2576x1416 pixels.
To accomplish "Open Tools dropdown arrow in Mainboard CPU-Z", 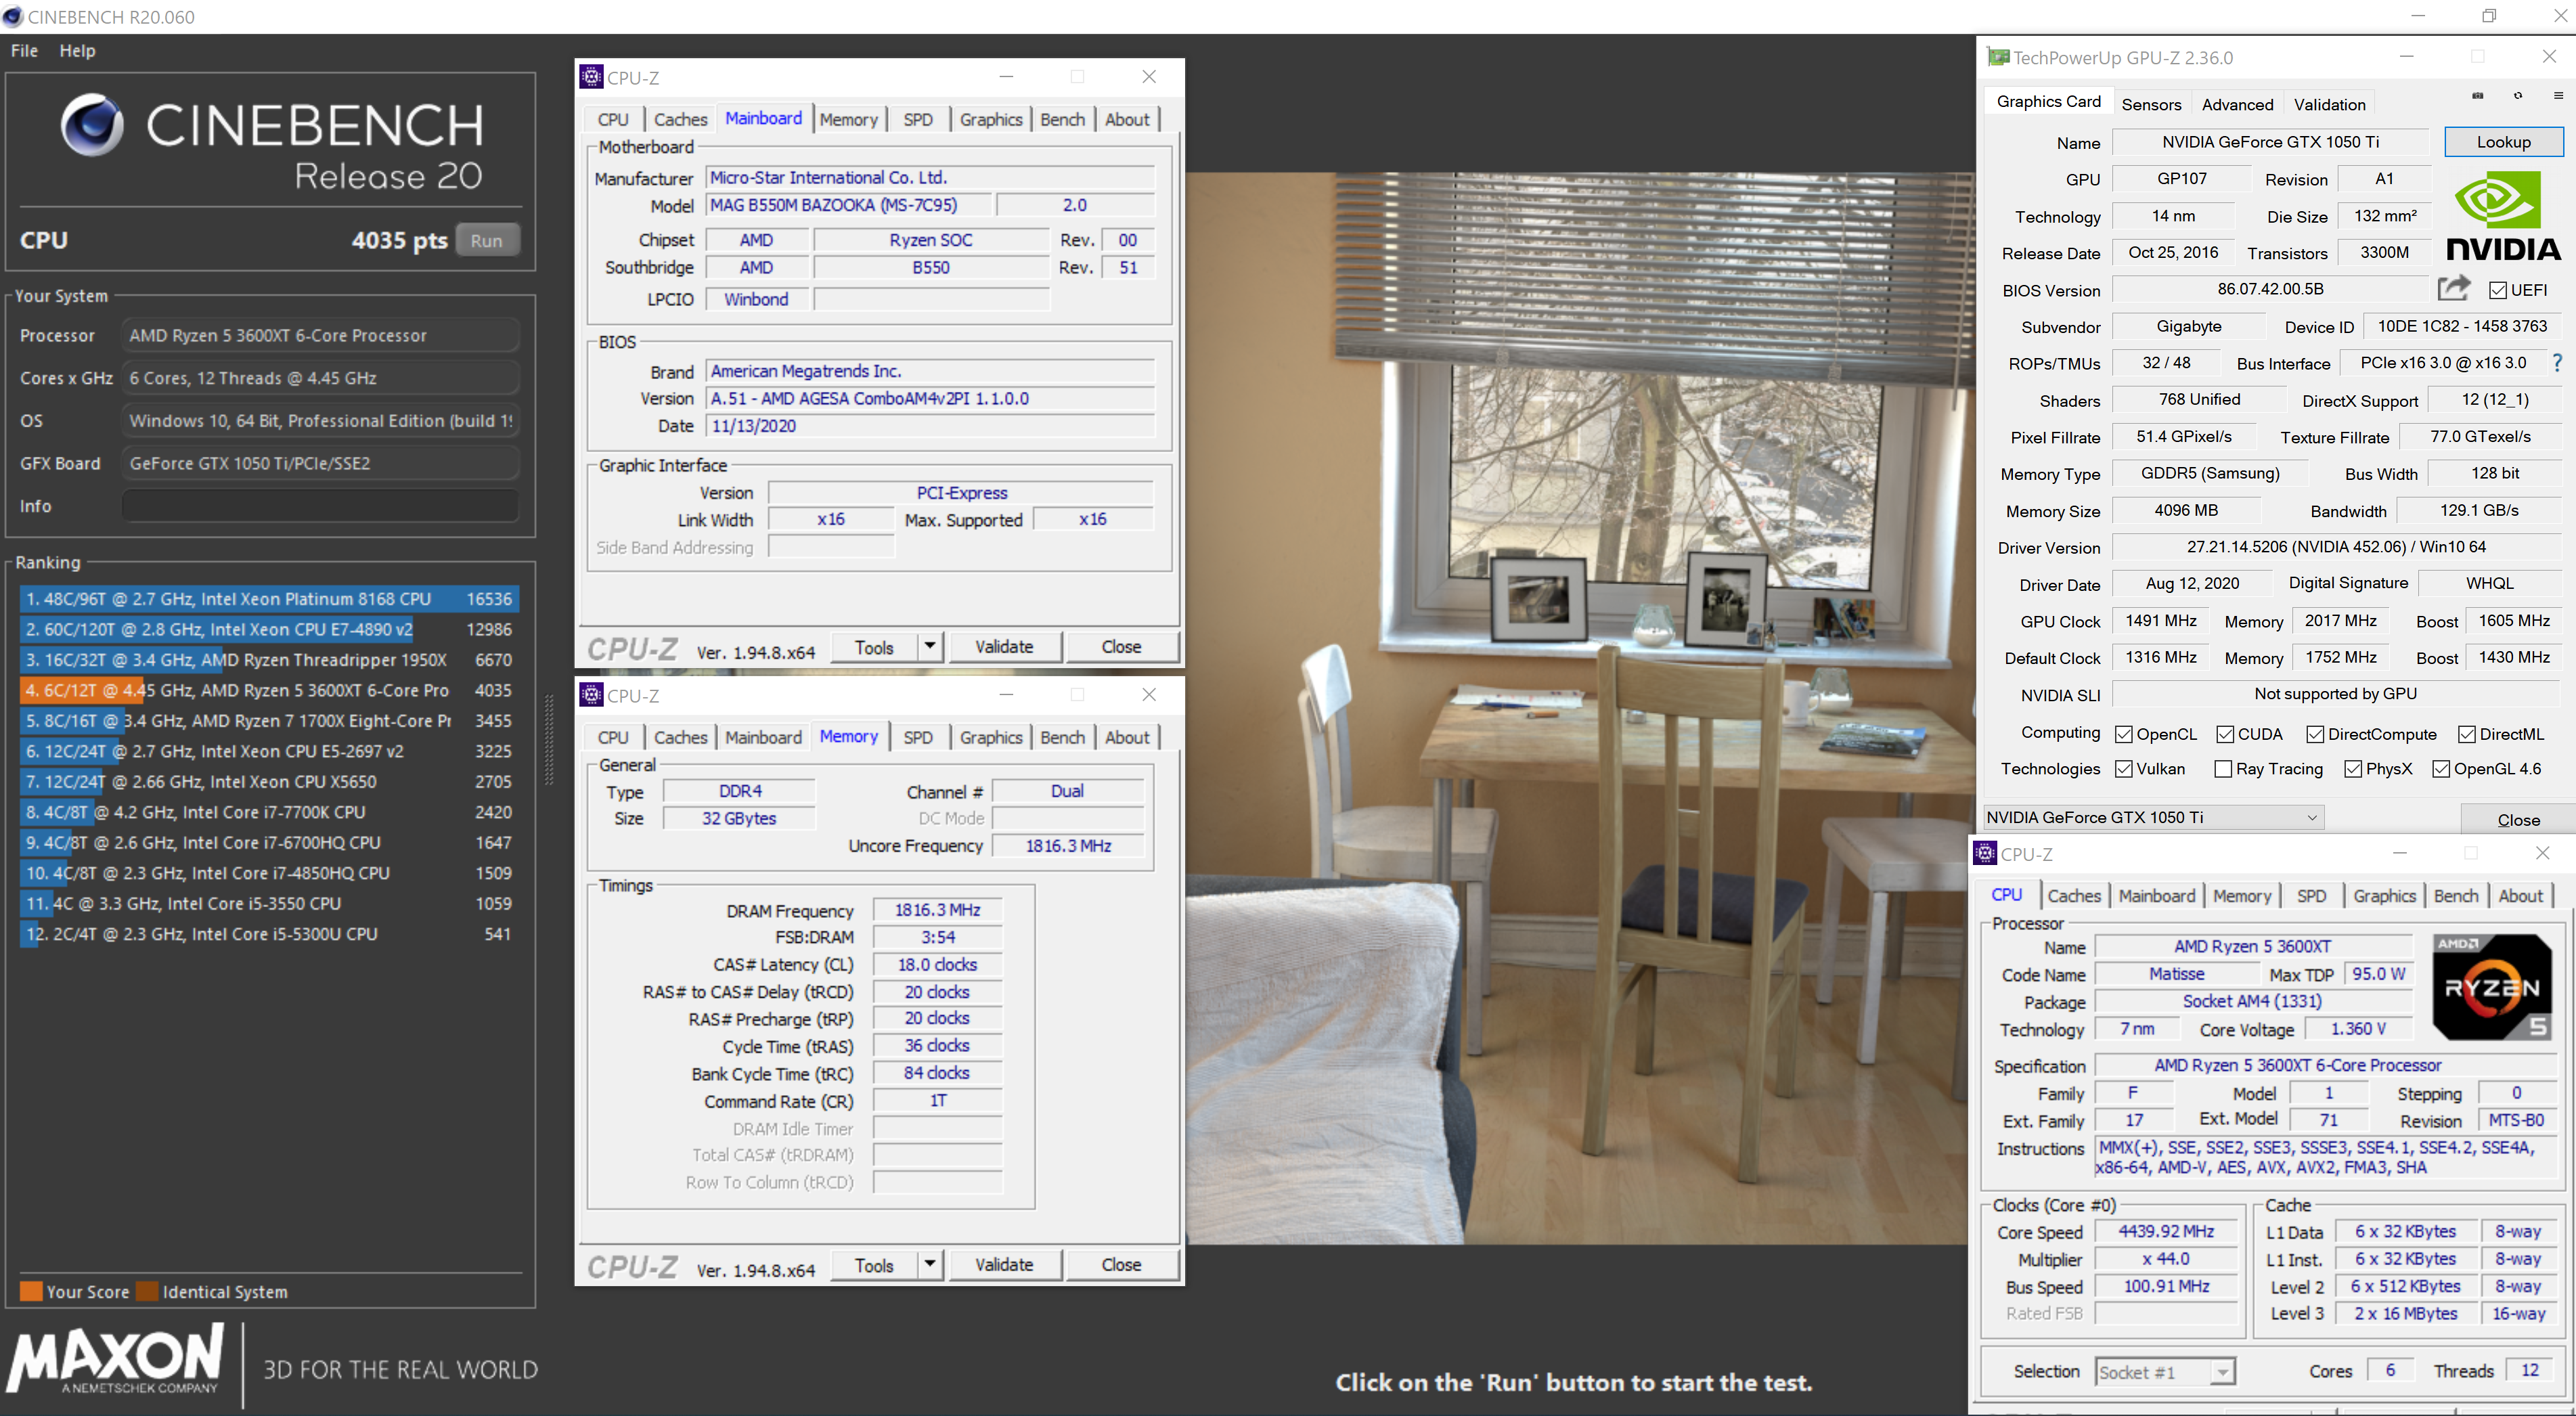I will (930, 646).
